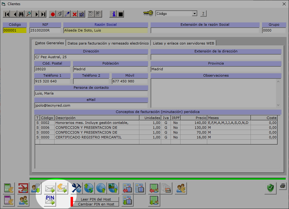Click the red circle new record icon
The image size is (289, 209).
[53, 14]
